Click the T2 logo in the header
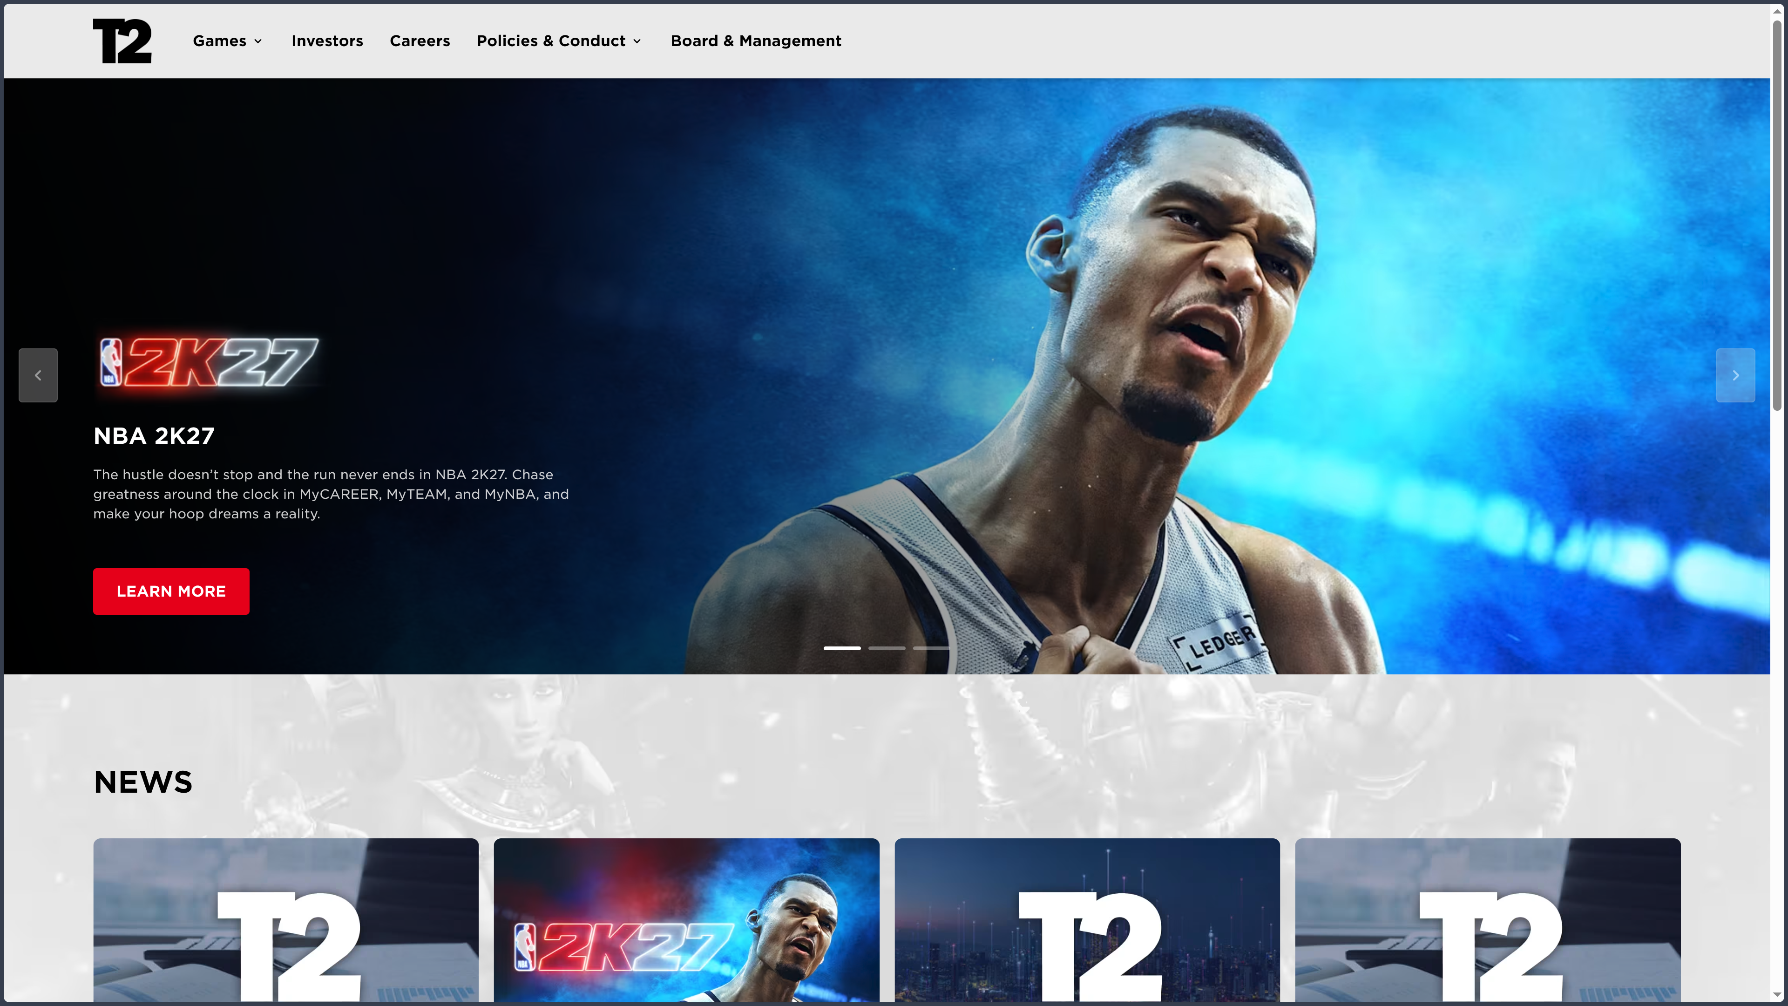This screenshot has height=1006, width=1788. [122, 41]
